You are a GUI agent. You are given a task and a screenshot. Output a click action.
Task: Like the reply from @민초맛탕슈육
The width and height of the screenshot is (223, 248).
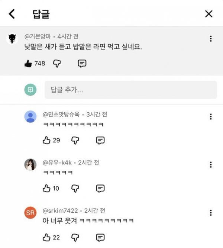[46, 140]
